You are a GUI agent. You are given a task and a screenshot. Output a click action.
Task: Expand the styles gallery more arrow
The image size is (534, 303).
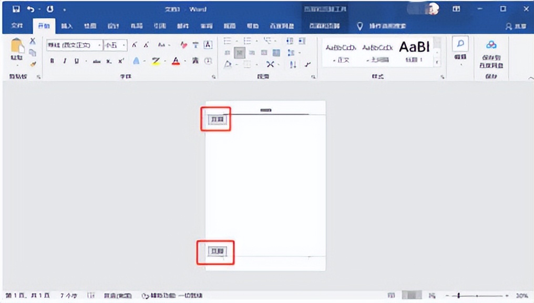[437, 63]
